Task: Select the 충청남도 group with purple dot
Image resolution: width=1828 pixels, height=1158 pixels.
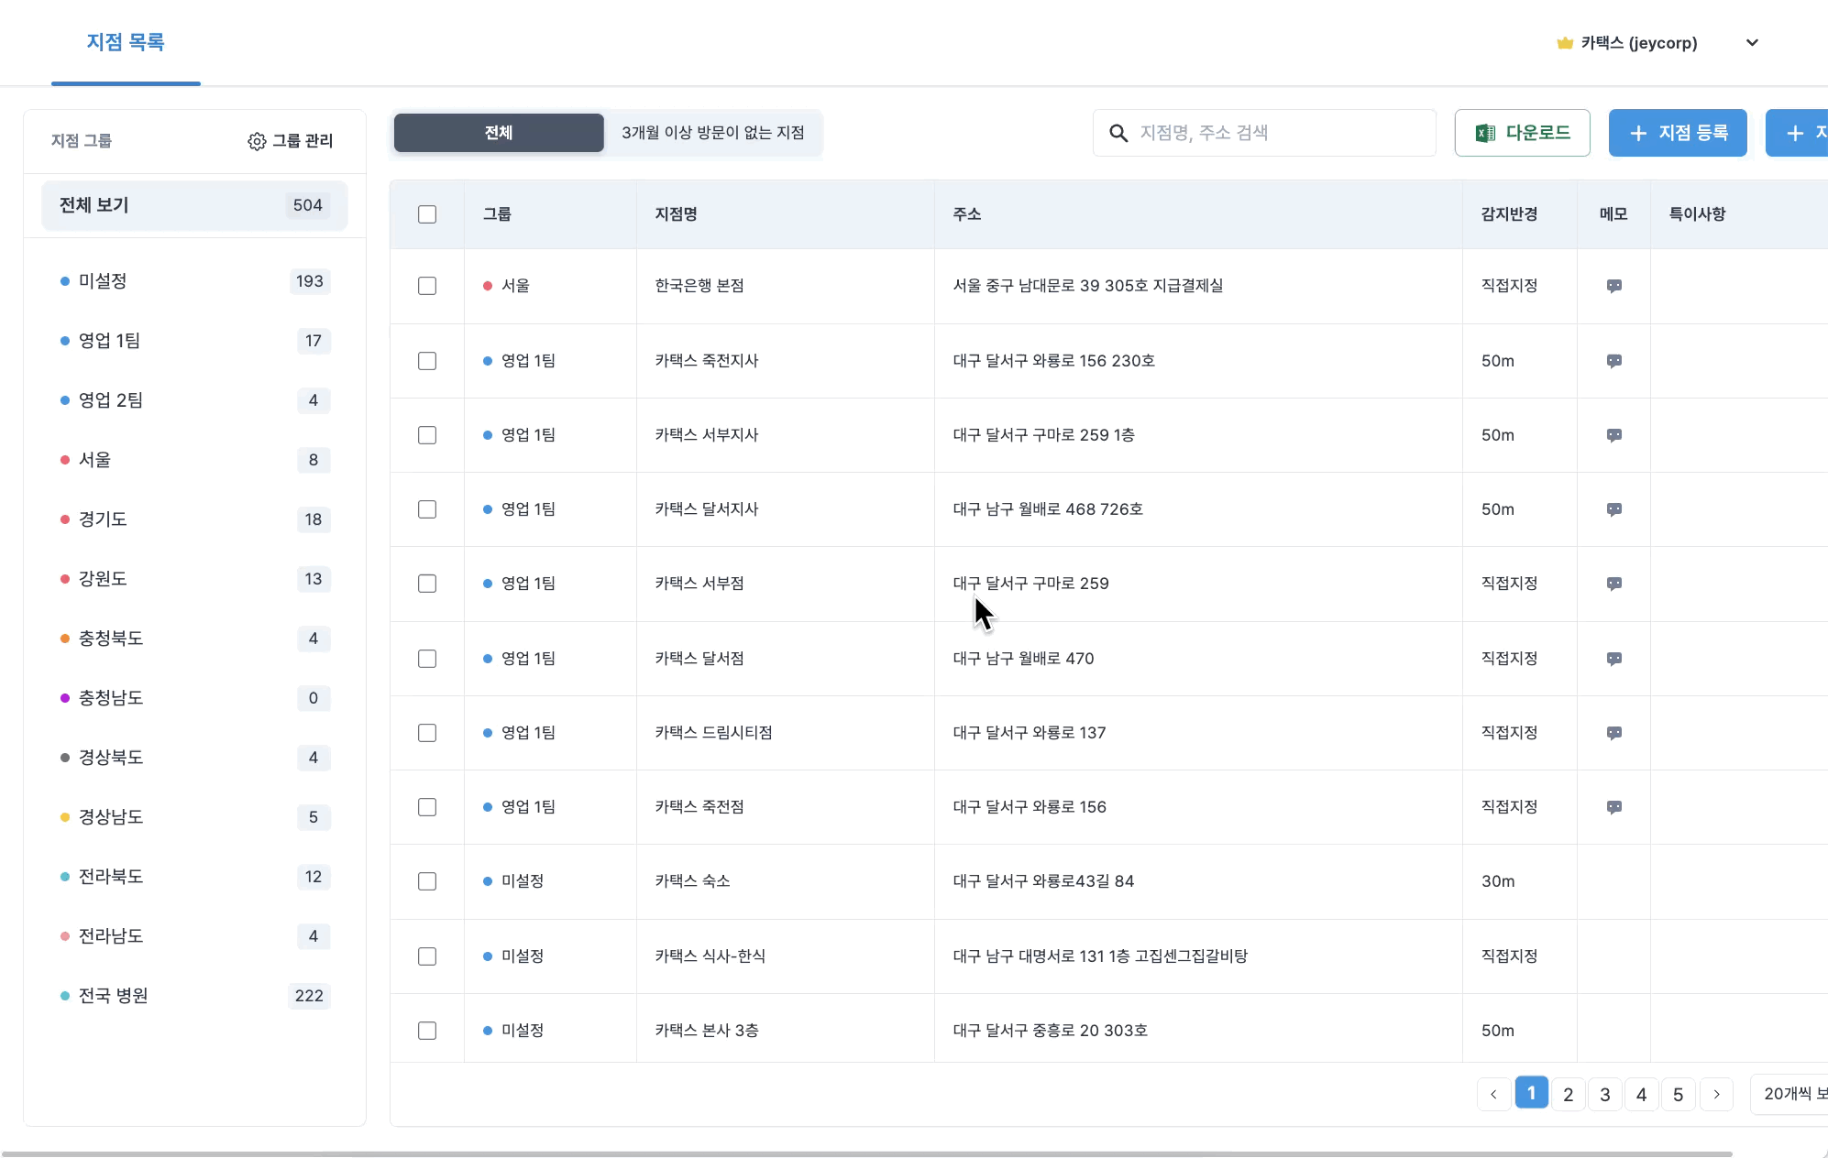Action: coord(111,698)
